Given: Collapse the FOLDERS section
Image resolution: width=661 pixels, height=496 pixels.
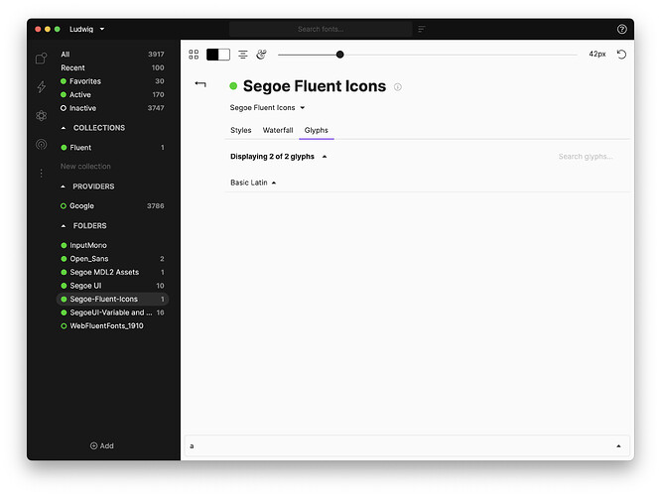Looking at the screenshot, I should 64,226.
